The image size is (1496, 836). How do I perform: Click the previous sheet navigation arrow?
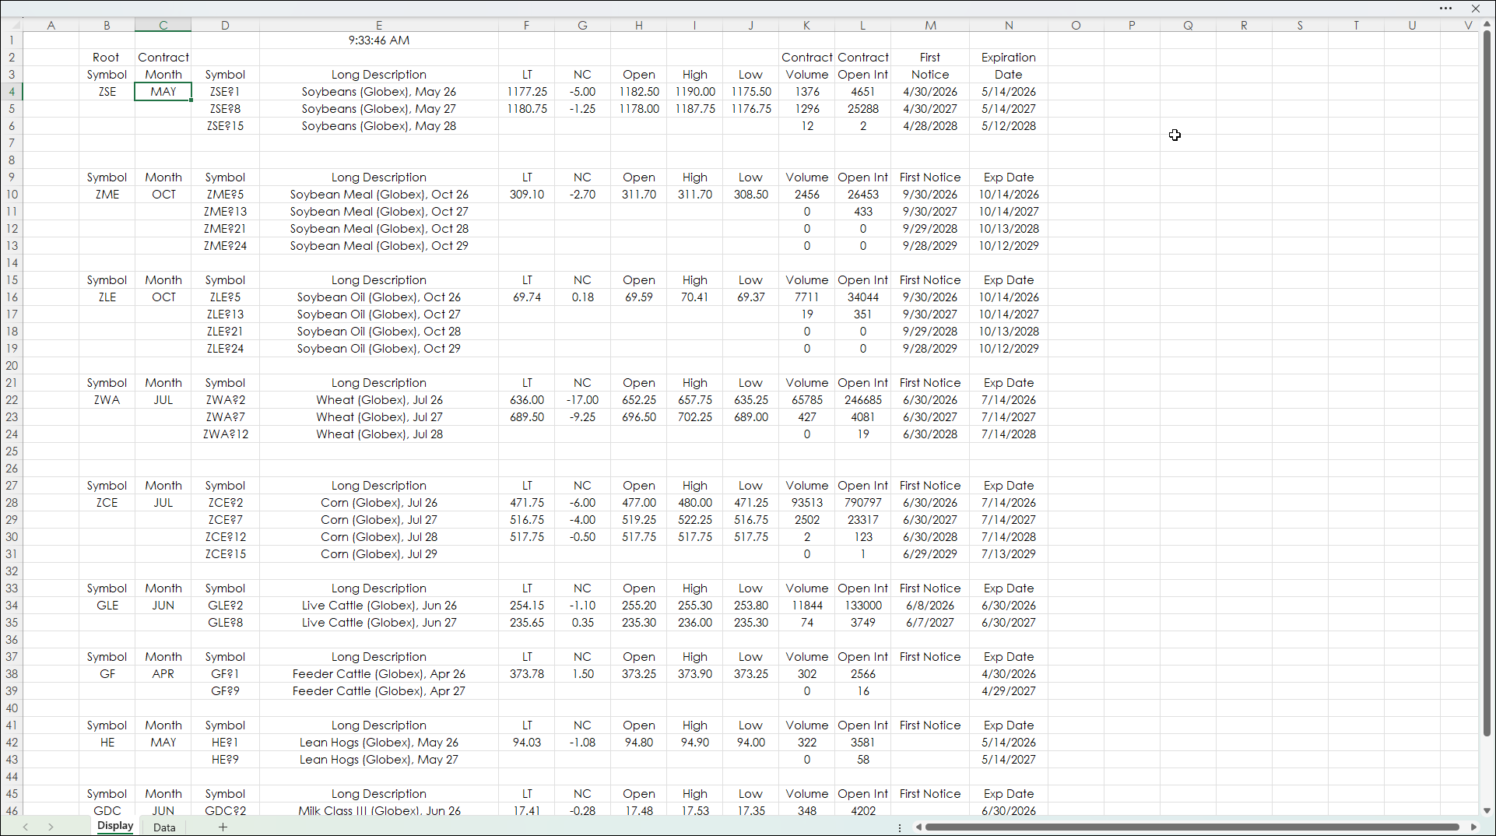point(26,827)
